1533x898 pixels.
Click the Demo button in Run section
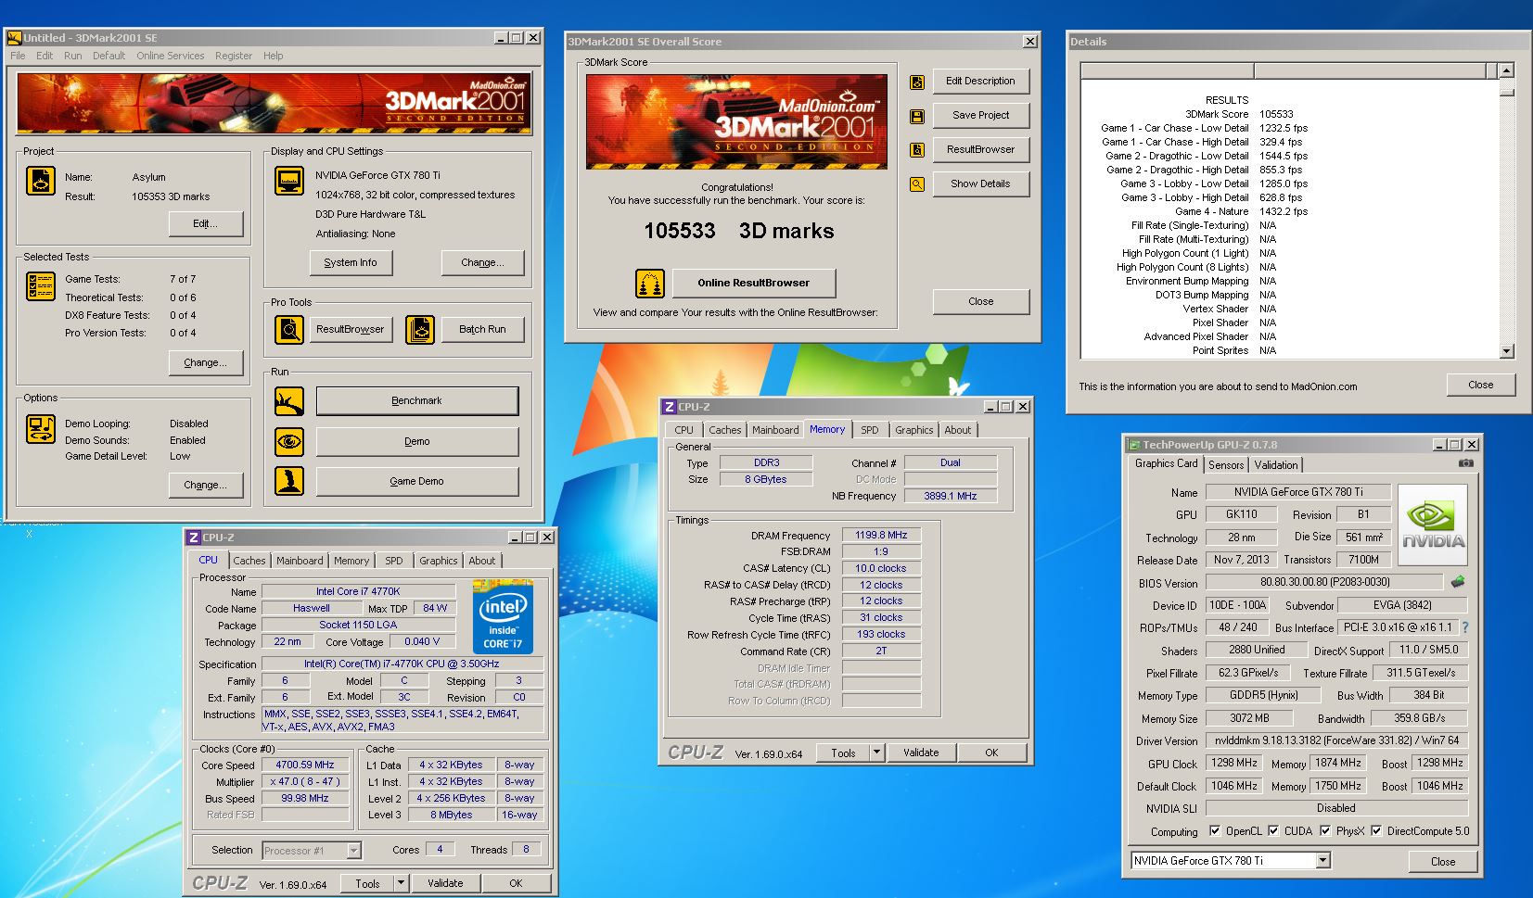(x=417, y=442)
